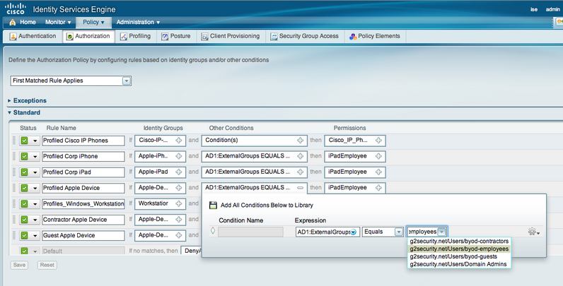Switch to the Client Provisioning tab
This screenshot has height=286, width=563.
point(231,36)
